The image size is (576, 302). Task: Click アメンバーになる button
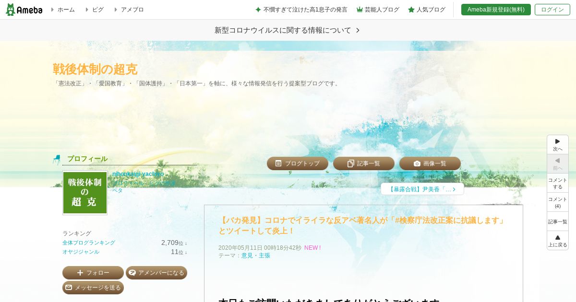156,273
